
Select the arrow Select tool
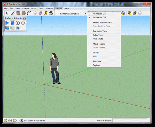click(7, 13)
